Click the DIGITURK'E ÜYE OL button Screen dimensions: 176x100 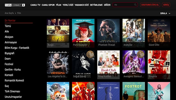150,5
